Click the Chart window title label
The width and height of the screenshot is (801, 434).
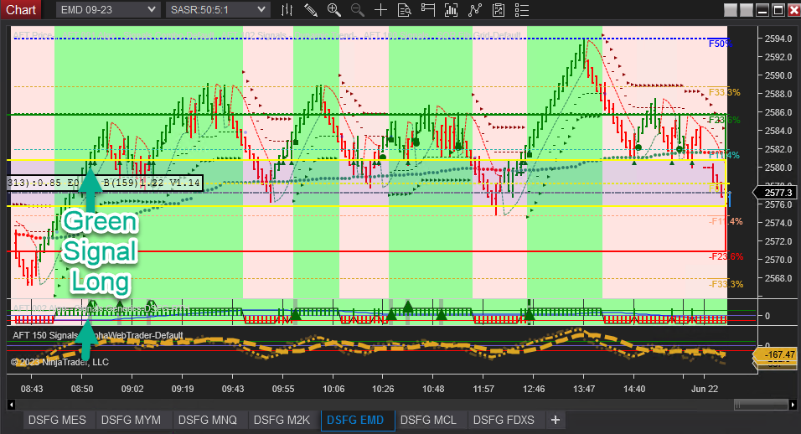tap(21, 10)
